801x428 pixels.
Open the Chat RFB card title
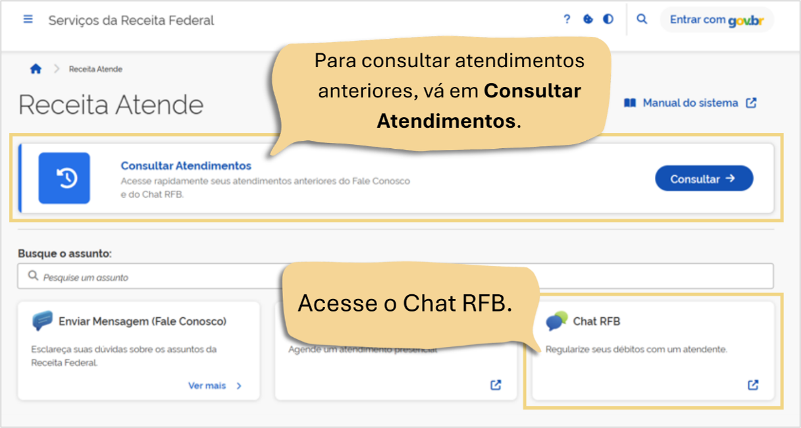click(597, 321)
